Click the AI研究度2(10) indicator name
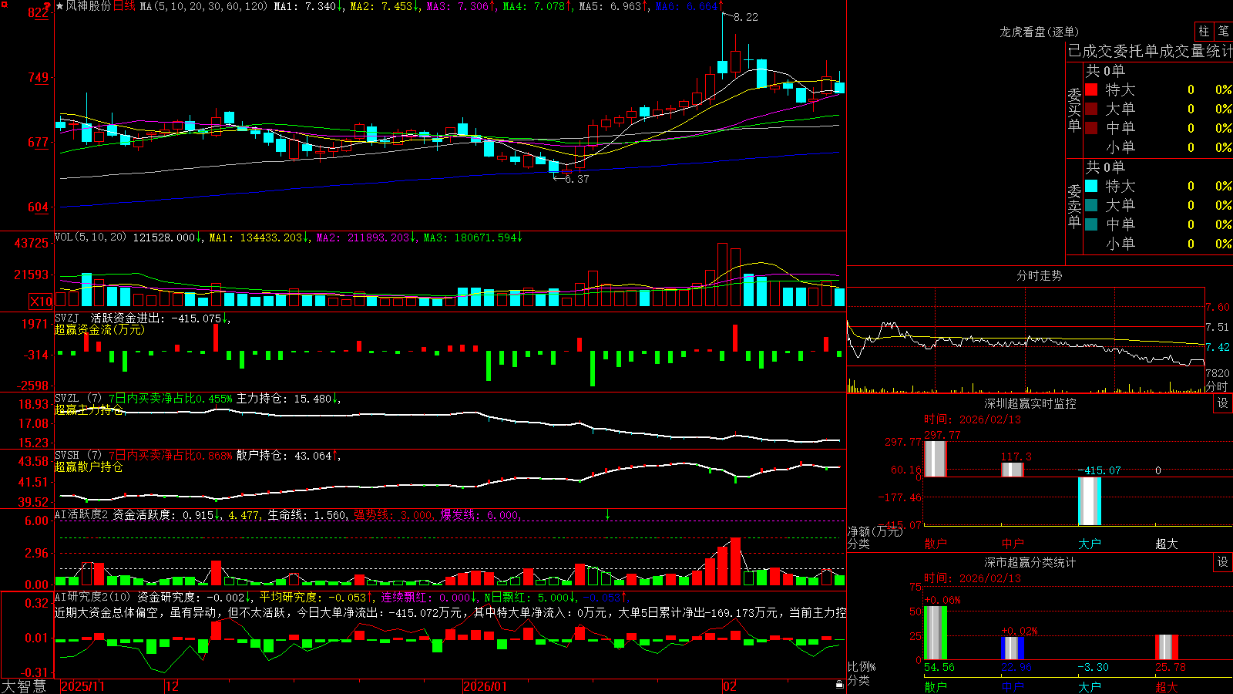 (x=92, y=597)
